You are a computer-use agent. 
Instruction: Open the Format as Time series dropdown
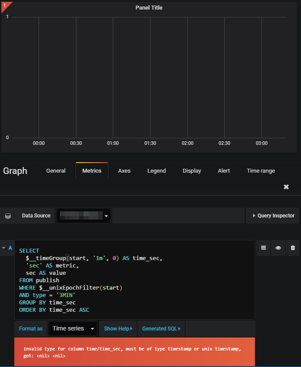tap(72, 328)
